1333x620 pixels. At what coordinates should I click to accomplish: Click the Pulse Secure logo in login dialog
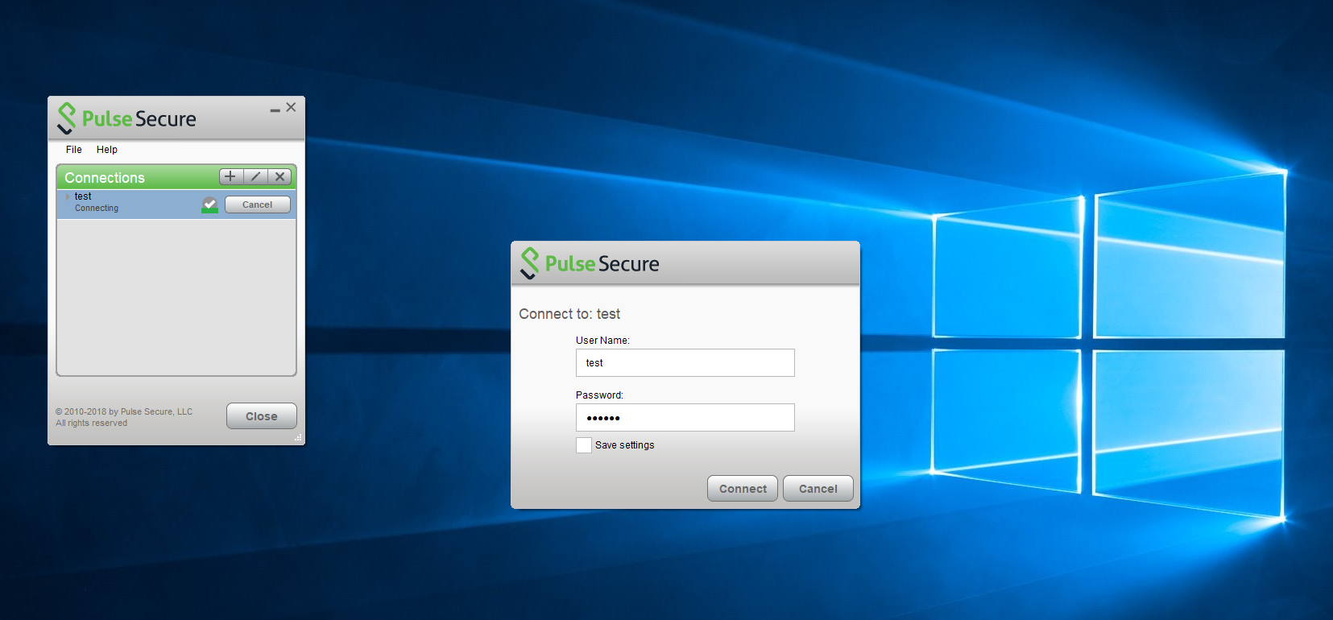pos(590,263)
